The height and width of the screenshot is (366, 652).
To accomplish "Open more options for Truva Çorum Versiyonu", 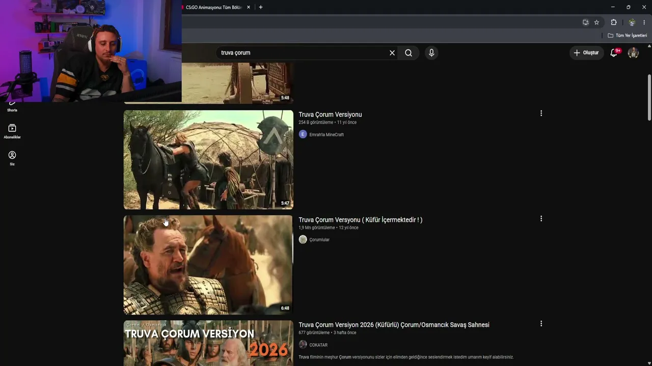I will (x=541, y=113).
